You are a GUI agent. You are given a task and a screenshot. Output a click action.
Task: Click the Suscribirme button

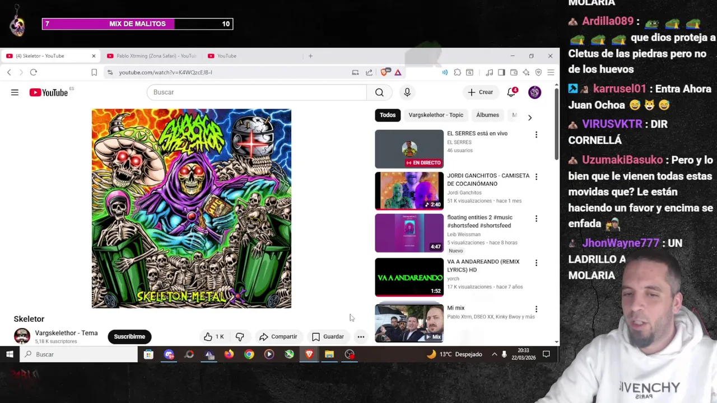pyautogui.click(x=129, y=336)
